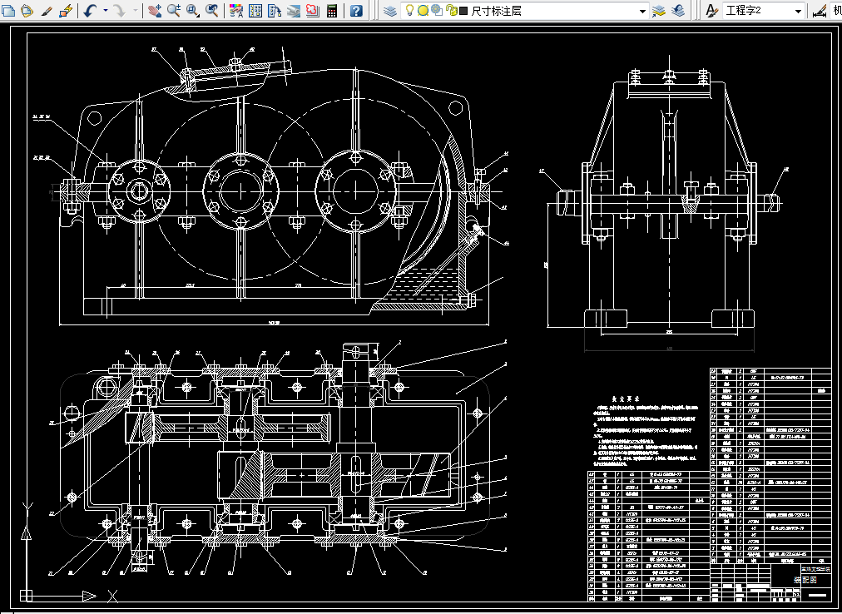
Task: Open the 工程字2 text style dropdown
Action: coord(798,11)
